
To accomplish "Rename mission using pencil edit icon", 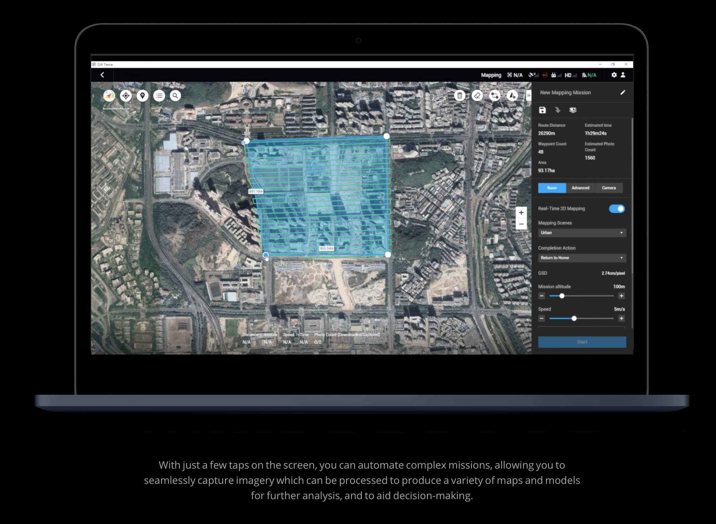I will pyautogui.click(x=623, y=92).
